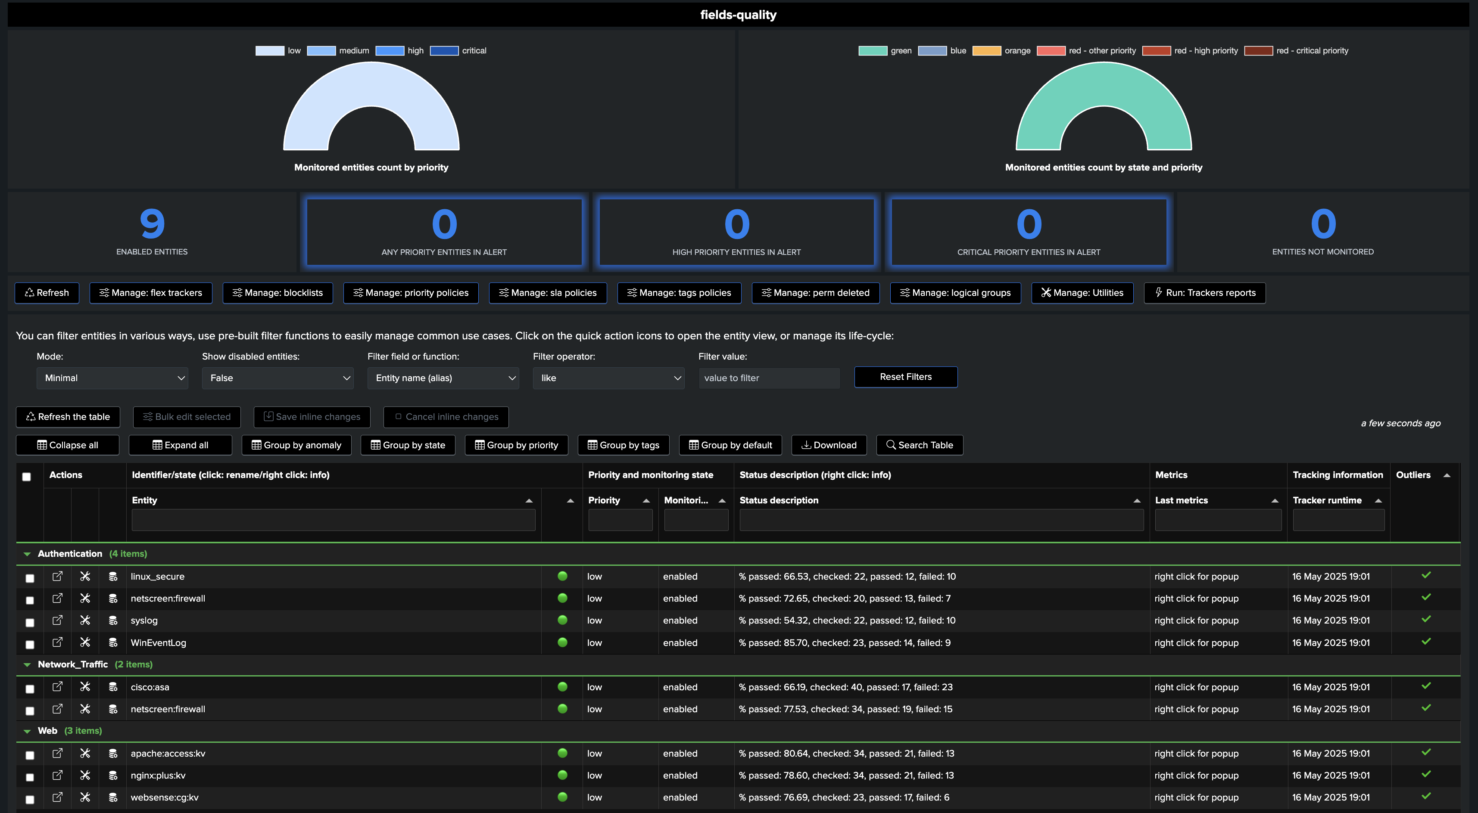Click database icon in Network_Traffic netscreen:firewall row
The width and height of the screenshot is (1478, 813).
(x=113, y=709)
